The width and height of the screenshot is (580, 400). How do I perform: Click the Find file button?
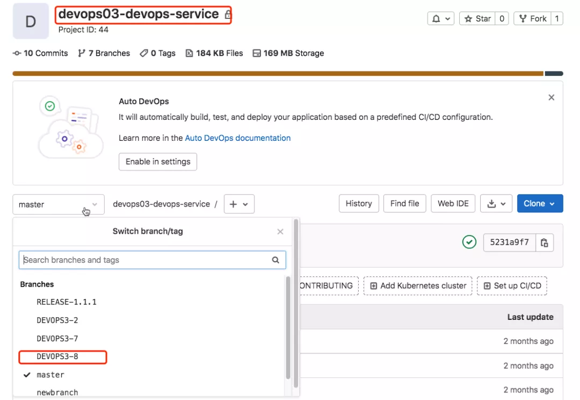click(x=405, y=204)
